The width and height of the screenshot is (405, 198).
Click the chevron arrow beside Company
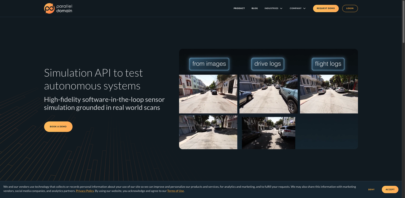304,8
